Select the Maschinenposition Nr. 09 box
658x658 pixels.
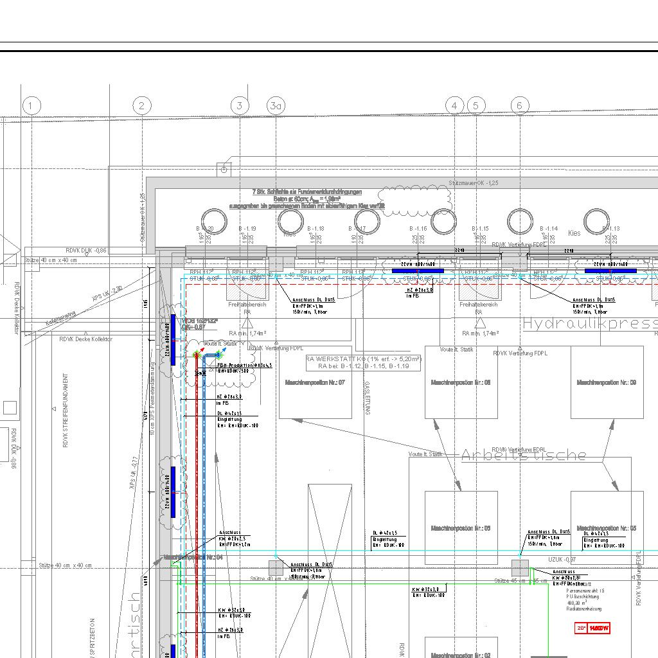(607, 382)
